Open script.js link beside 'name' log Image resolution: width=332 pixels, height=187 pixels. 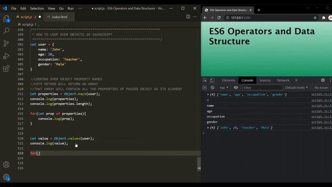point(322,105)
